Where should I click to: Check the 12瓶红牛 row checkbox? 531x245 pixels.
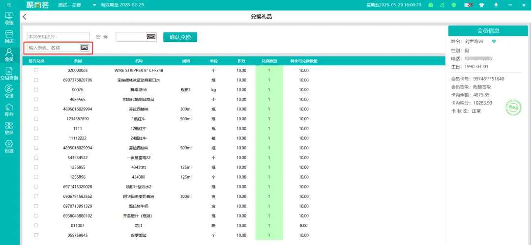pyautogui.click(x=36, y=129)
